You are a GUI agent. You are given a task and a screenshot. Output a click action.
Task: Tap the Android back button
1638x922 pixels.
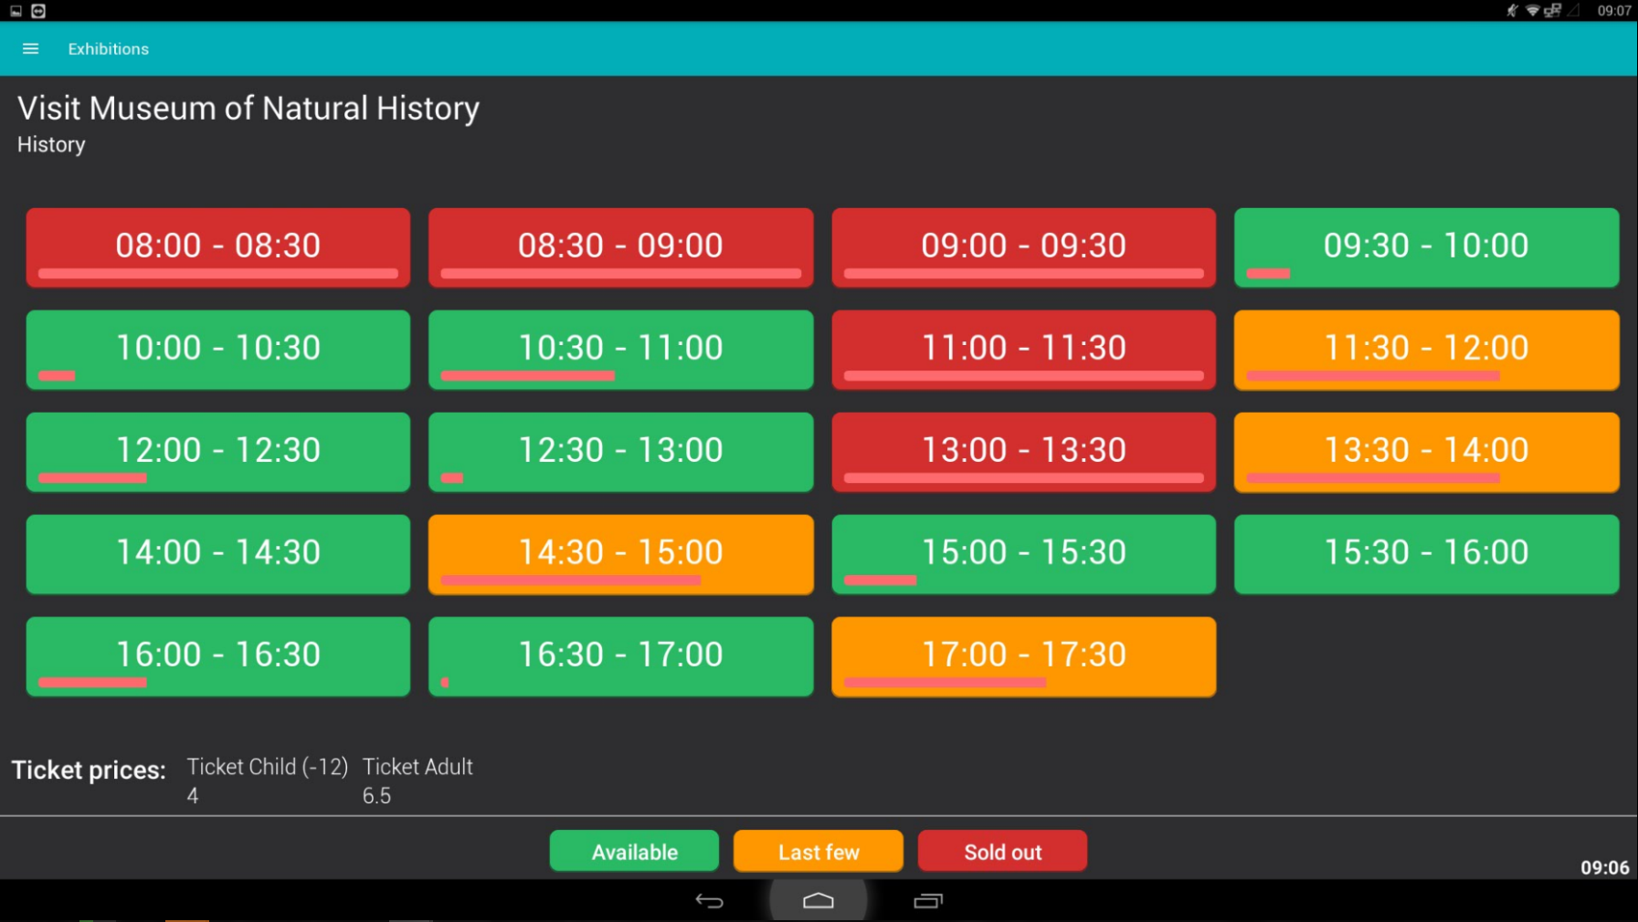[709, 901]
